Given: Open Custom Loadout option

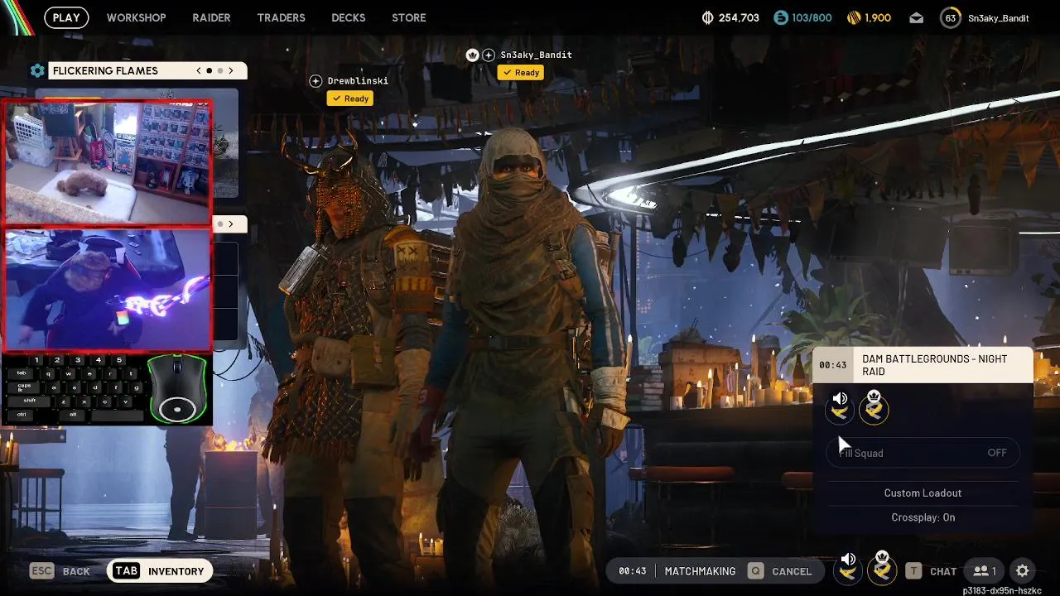Looking at the screenshot, I should pyautogui.click(x=923, y=493).
